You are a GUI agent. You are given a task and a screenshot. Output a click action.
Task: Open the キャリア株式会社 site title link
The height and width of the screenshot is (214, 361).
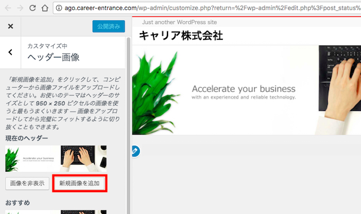181,36
